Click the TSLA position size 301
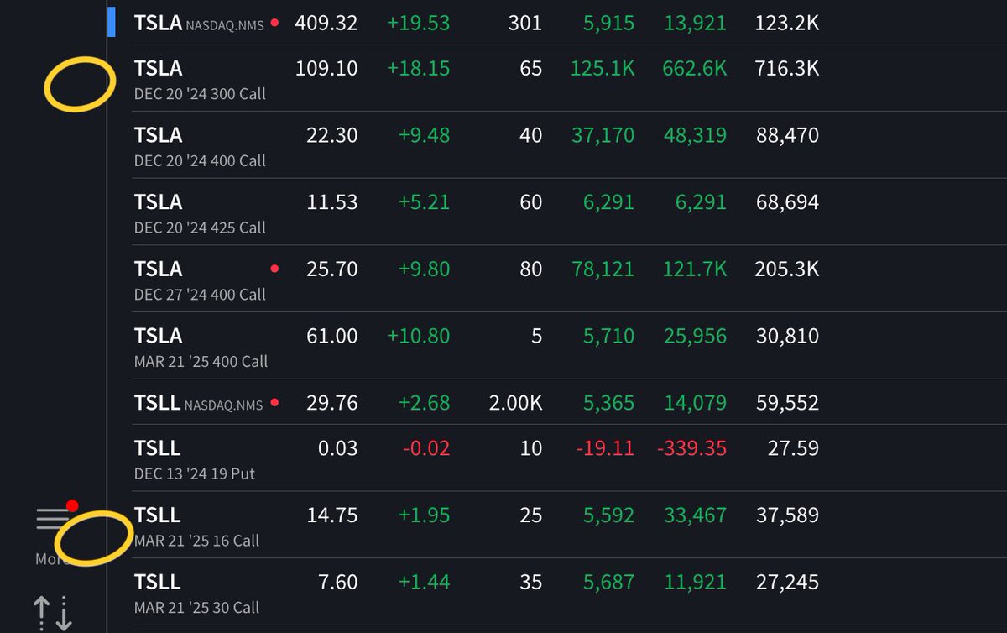The image size is (1007, 633). click(x=525, y=24)
